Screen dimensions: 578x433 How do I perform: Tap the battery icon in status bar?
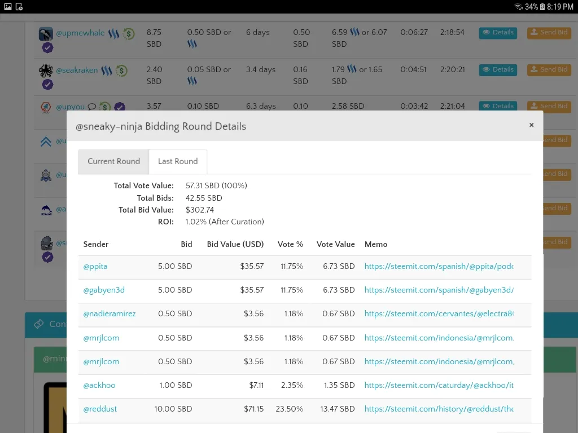(x=542, y=7)
